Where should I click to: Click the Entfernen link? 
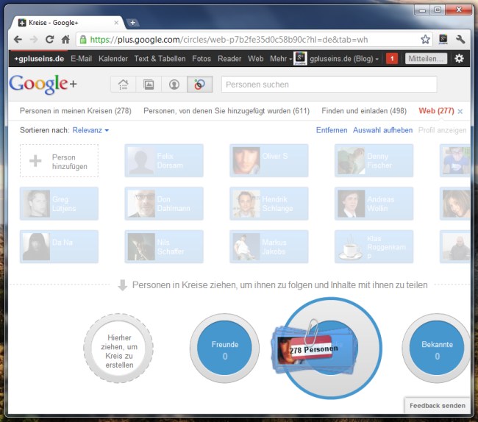click(332, 130)
